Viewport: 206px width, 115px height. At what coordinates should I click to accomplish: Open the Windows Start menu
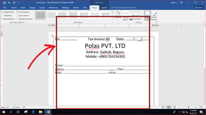click(4, 112)
